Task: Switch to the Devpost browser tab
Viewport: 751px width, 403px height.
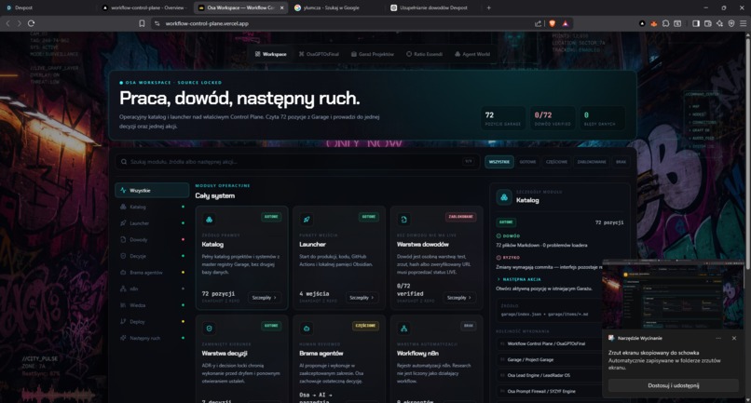Action: click(x=48, y=7)
